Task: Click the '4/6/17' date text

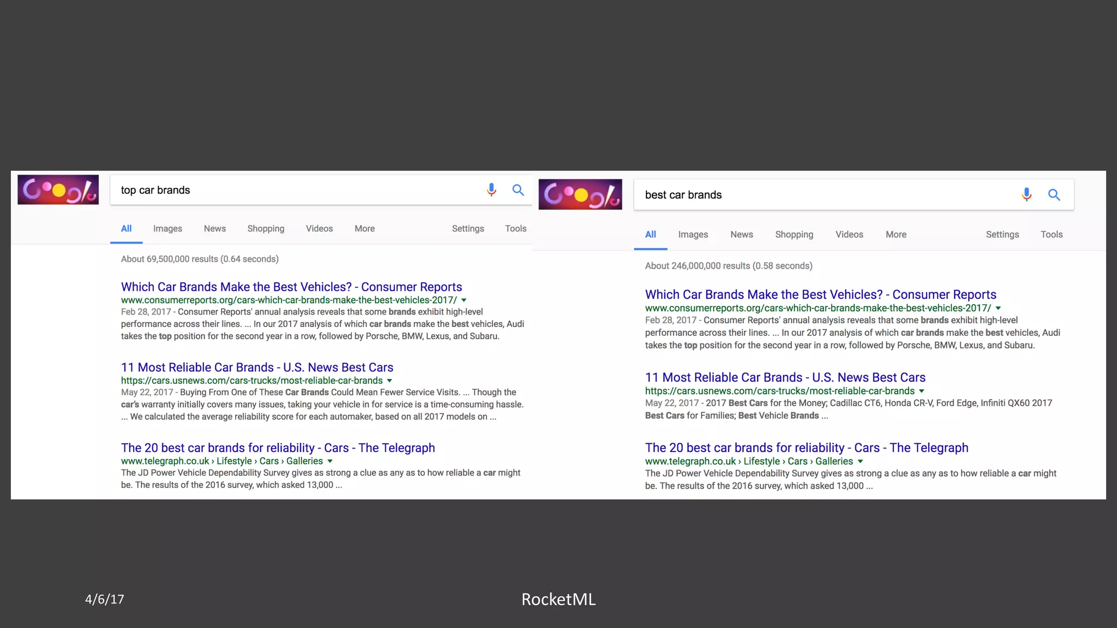Action: pyautogui.click(x=105, y=599)
